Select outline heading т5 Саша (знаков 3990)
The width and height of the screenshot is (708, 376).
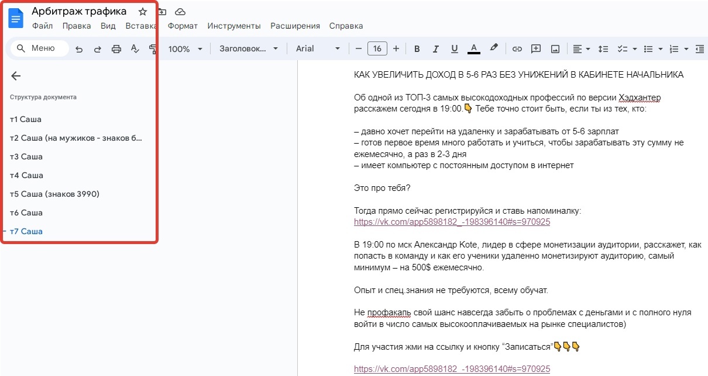[54, 194]
